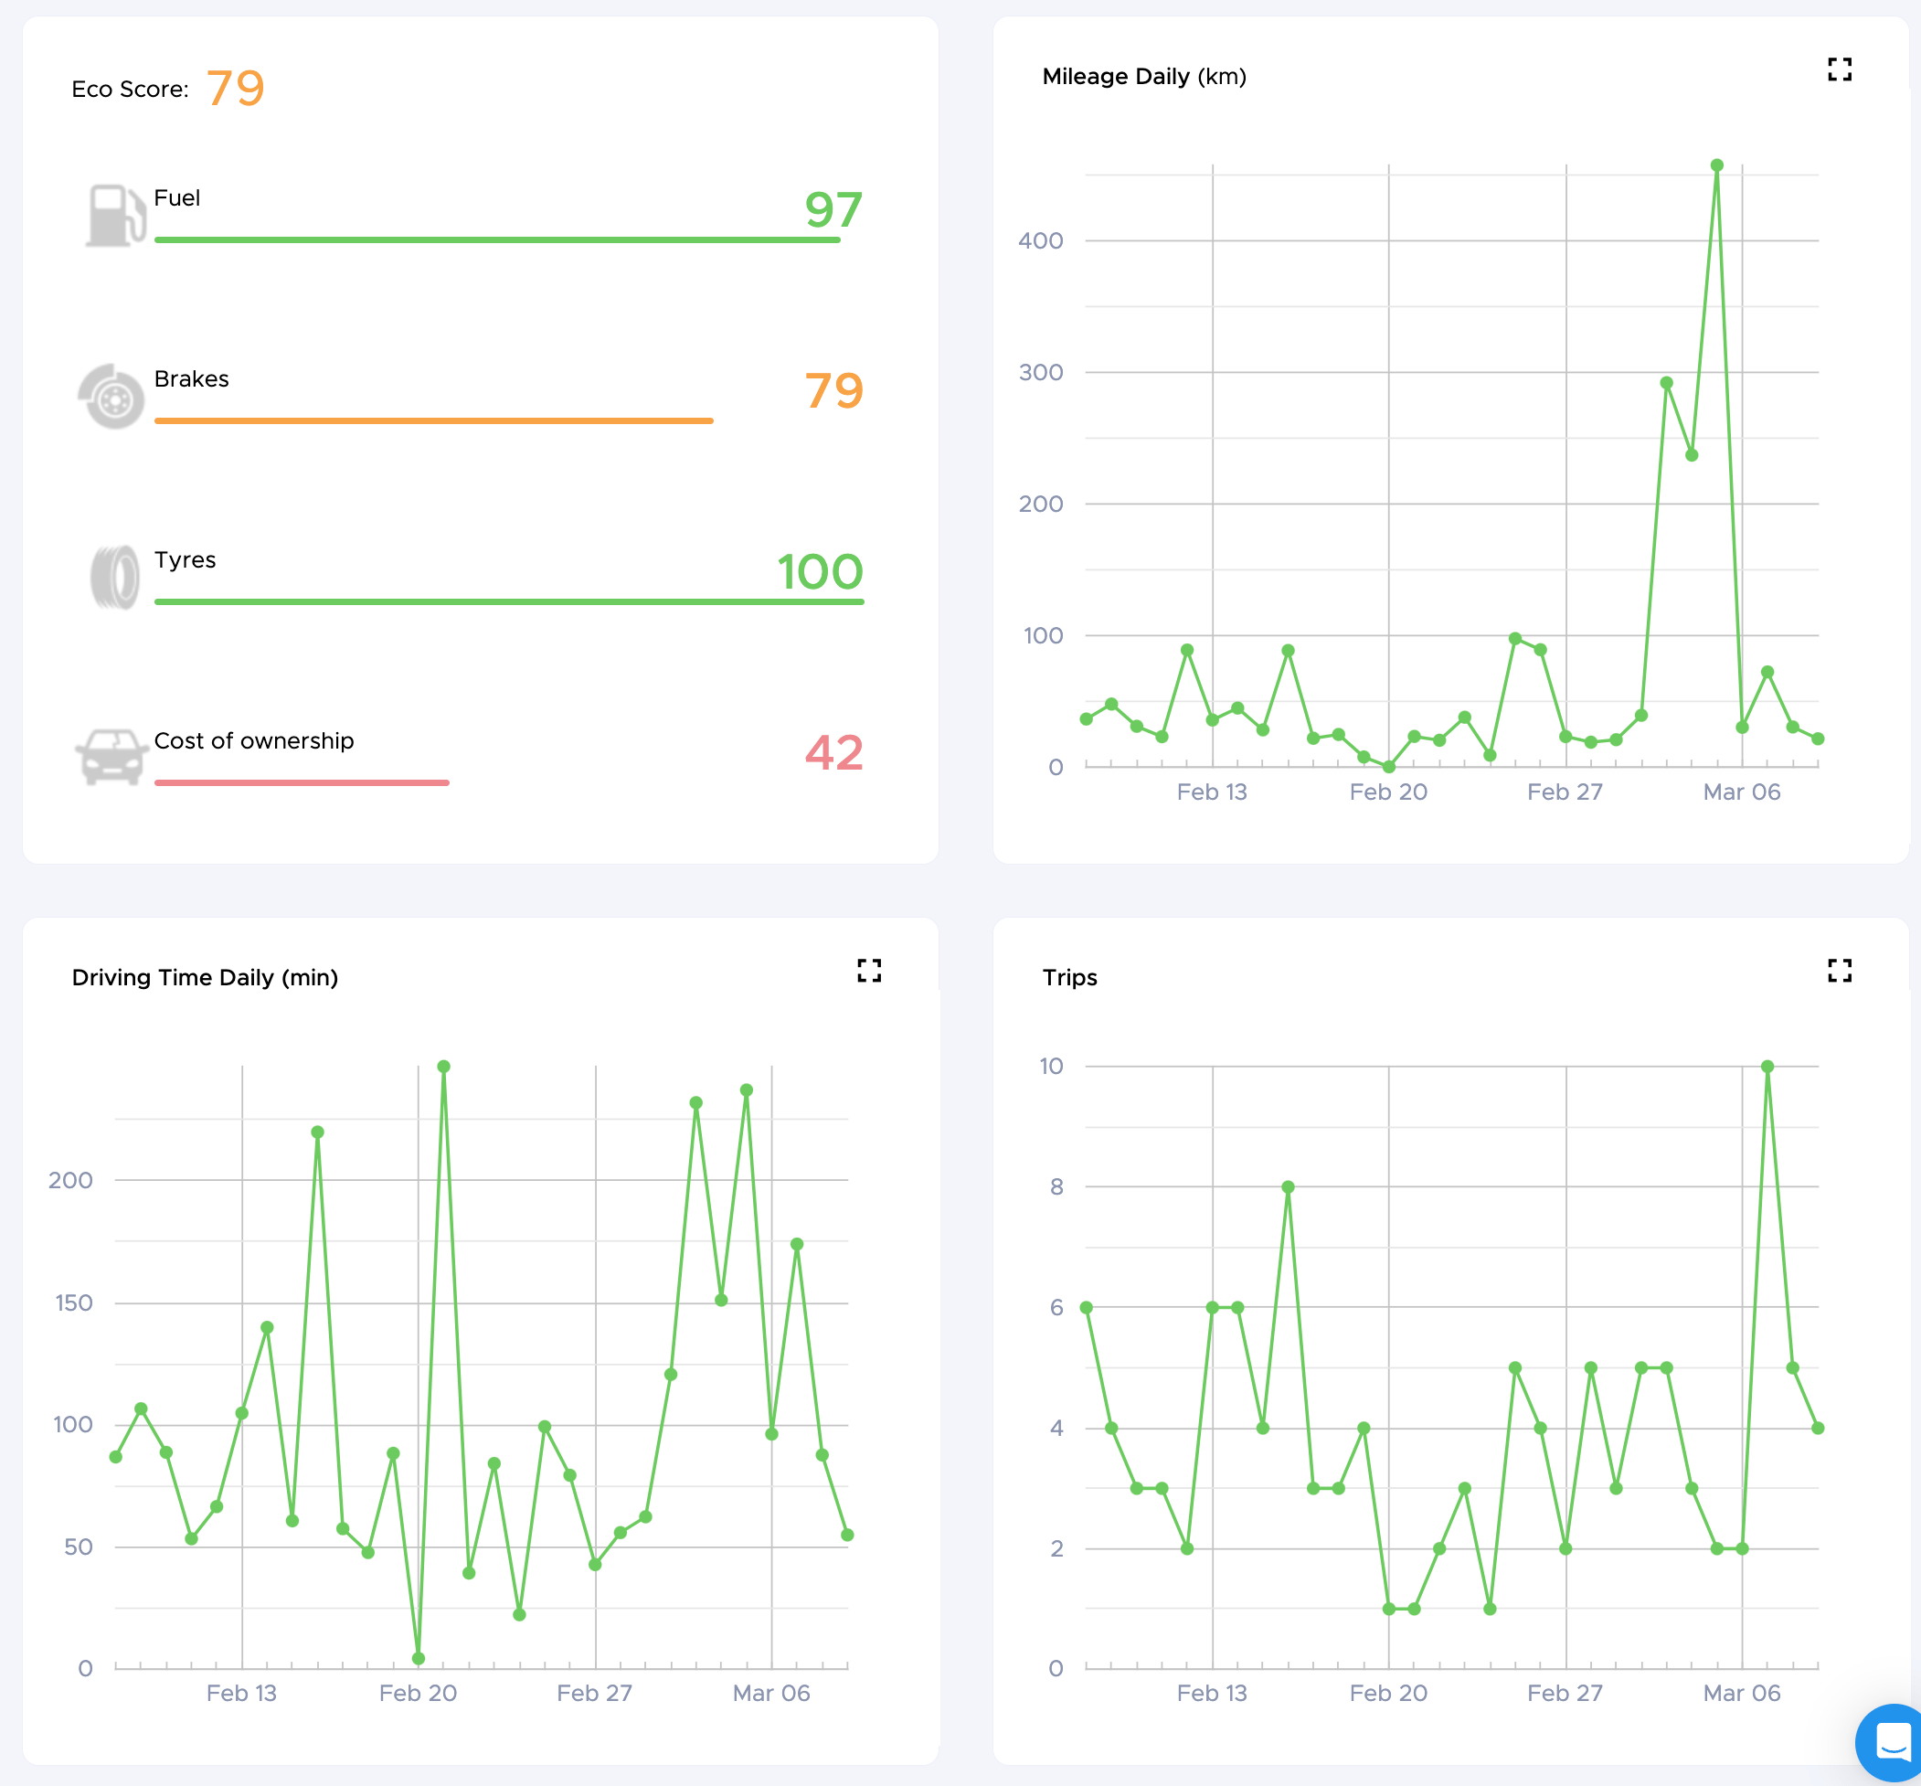Click the Tyres score 100 value
This screenshot has width=1921, height=1786.
tap(820, 571)
